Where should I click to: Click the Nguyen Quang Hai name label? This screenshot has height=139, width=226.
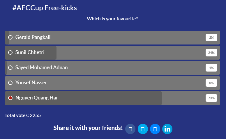pos(36,98)
